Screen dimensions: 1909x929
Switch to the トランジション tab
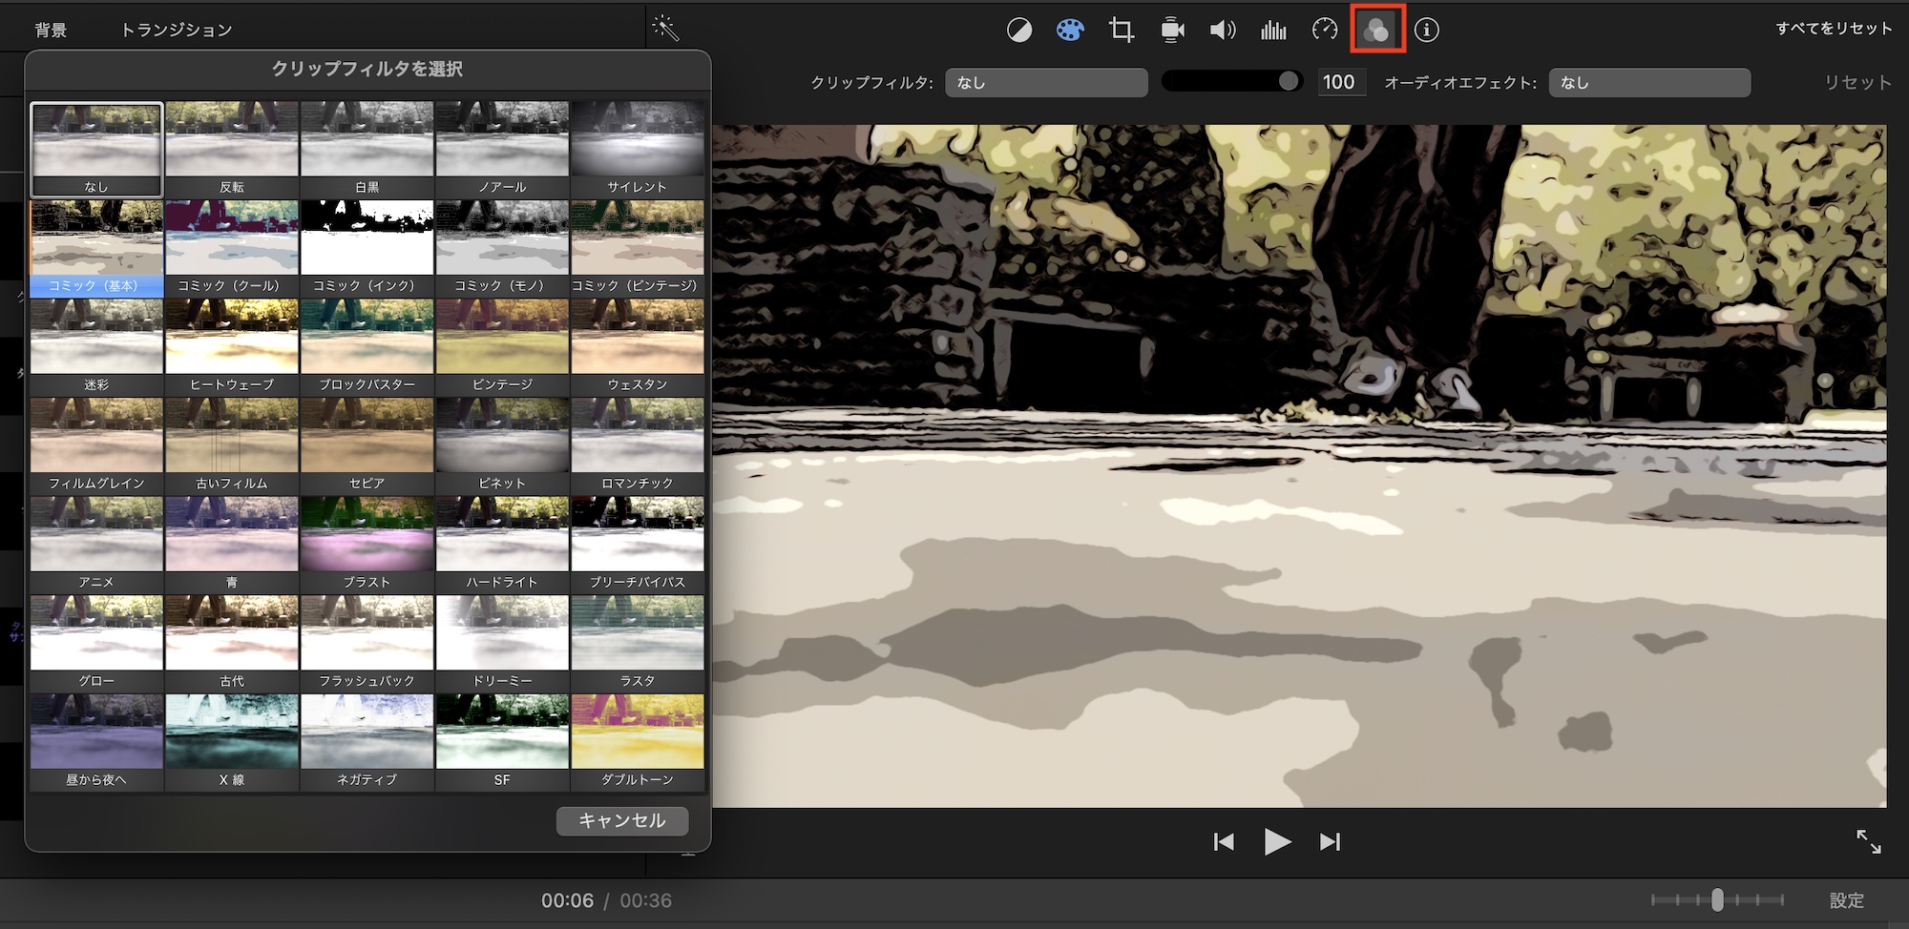click(x=177, y=31)
